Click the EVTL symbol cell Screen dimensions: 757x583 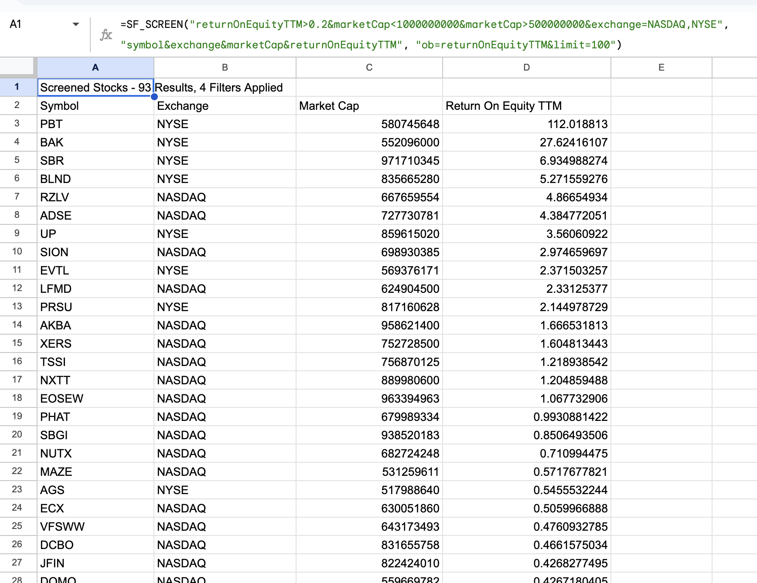pos(95,271)
